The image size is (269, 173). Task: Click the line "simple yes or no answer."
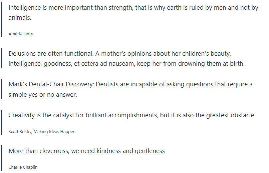point(43,94)
